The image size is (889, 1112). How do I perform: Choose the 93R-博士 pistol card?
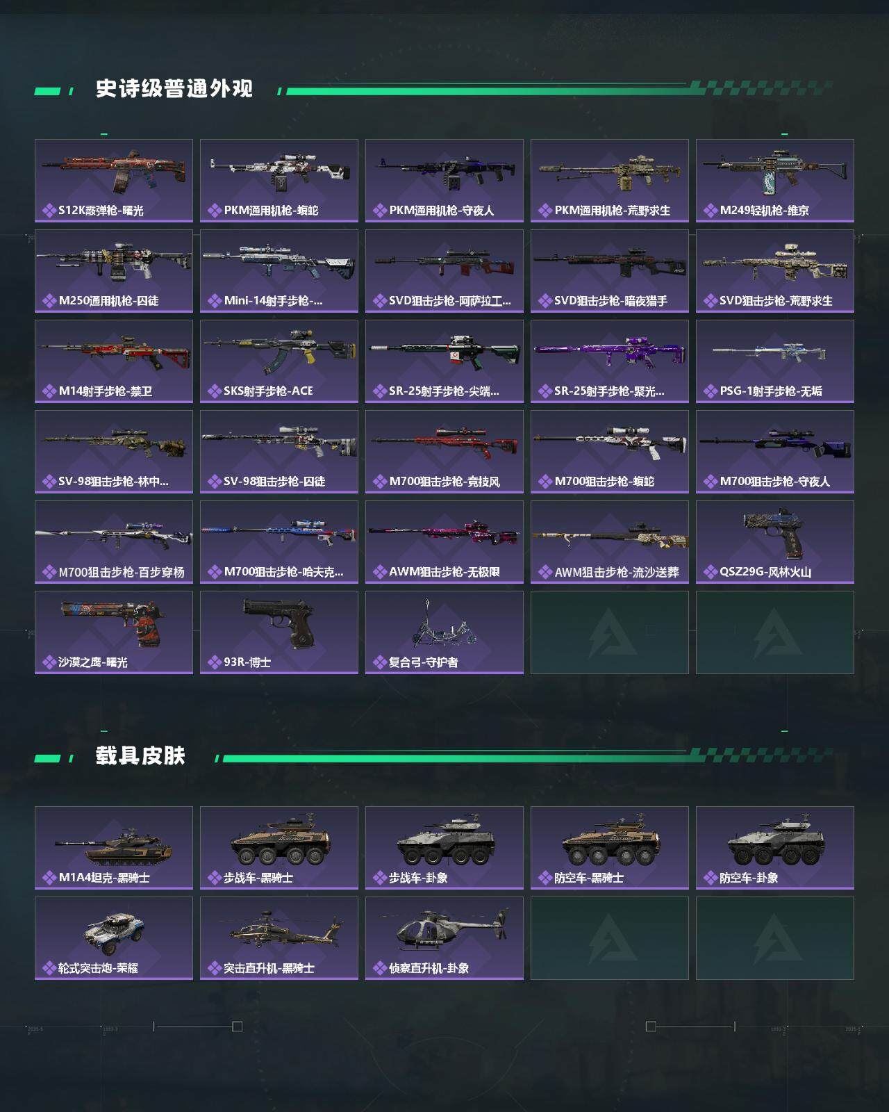tap(279, 632)
